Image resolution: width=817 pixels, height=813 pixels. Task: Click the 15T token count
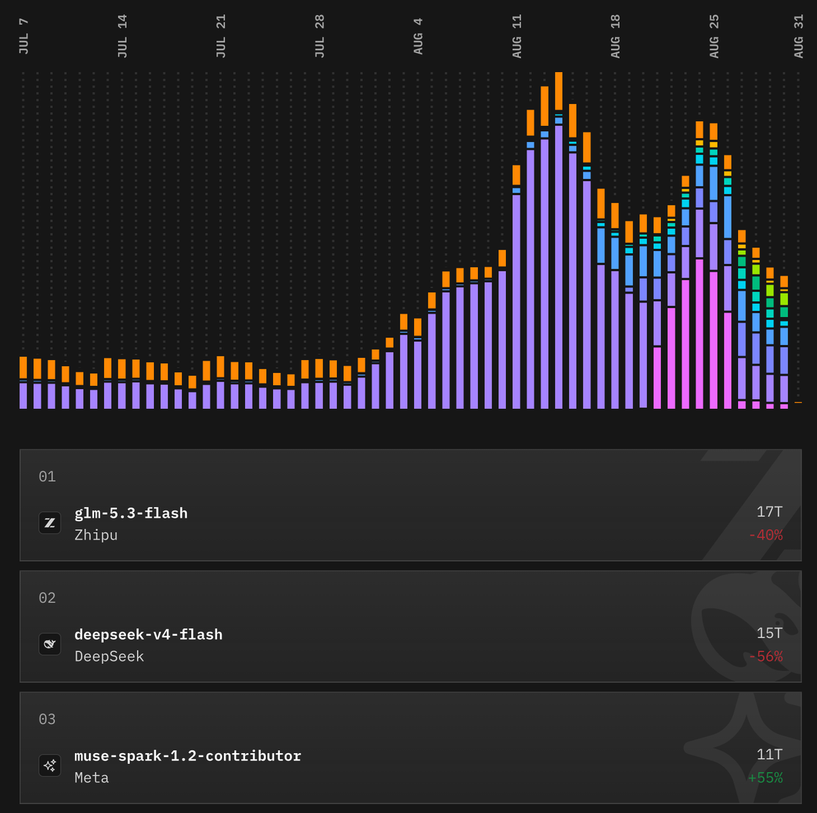coord(769,633)
